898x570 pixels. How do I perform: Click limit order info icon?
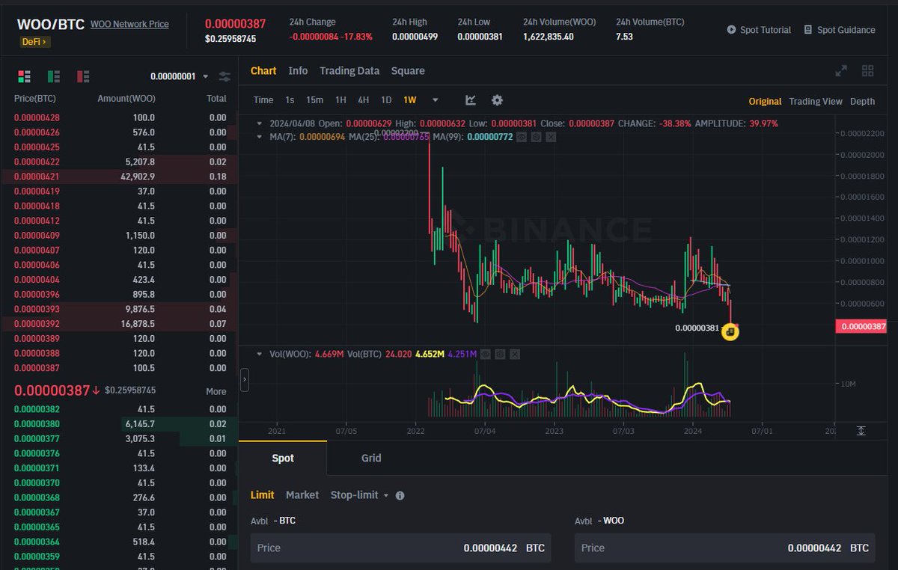tap(400, 495)
